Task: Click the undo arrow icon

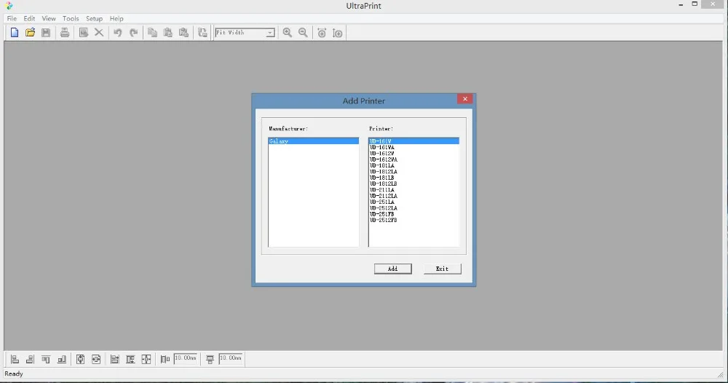Action: tap(118, 33)
